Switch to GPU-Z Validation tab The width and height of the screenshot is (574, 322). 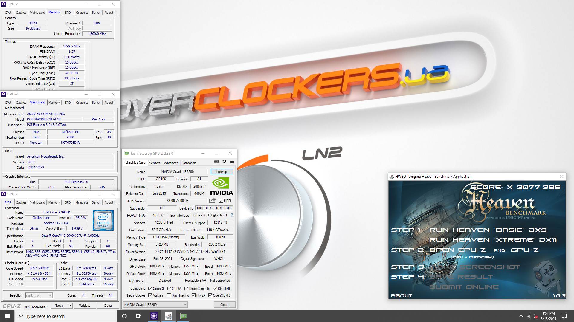(x=189, y=163)
